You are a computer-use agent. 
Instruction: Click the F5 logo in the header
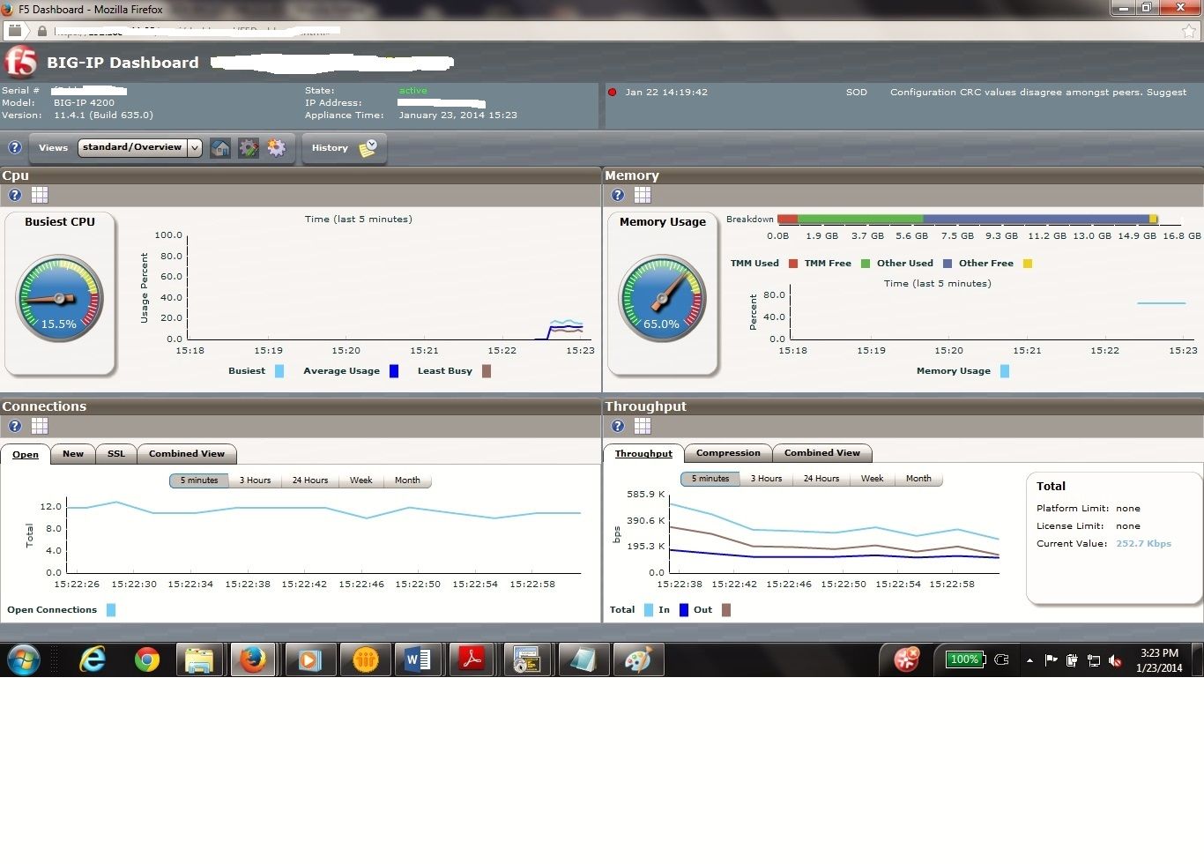[x=21, y=63]
